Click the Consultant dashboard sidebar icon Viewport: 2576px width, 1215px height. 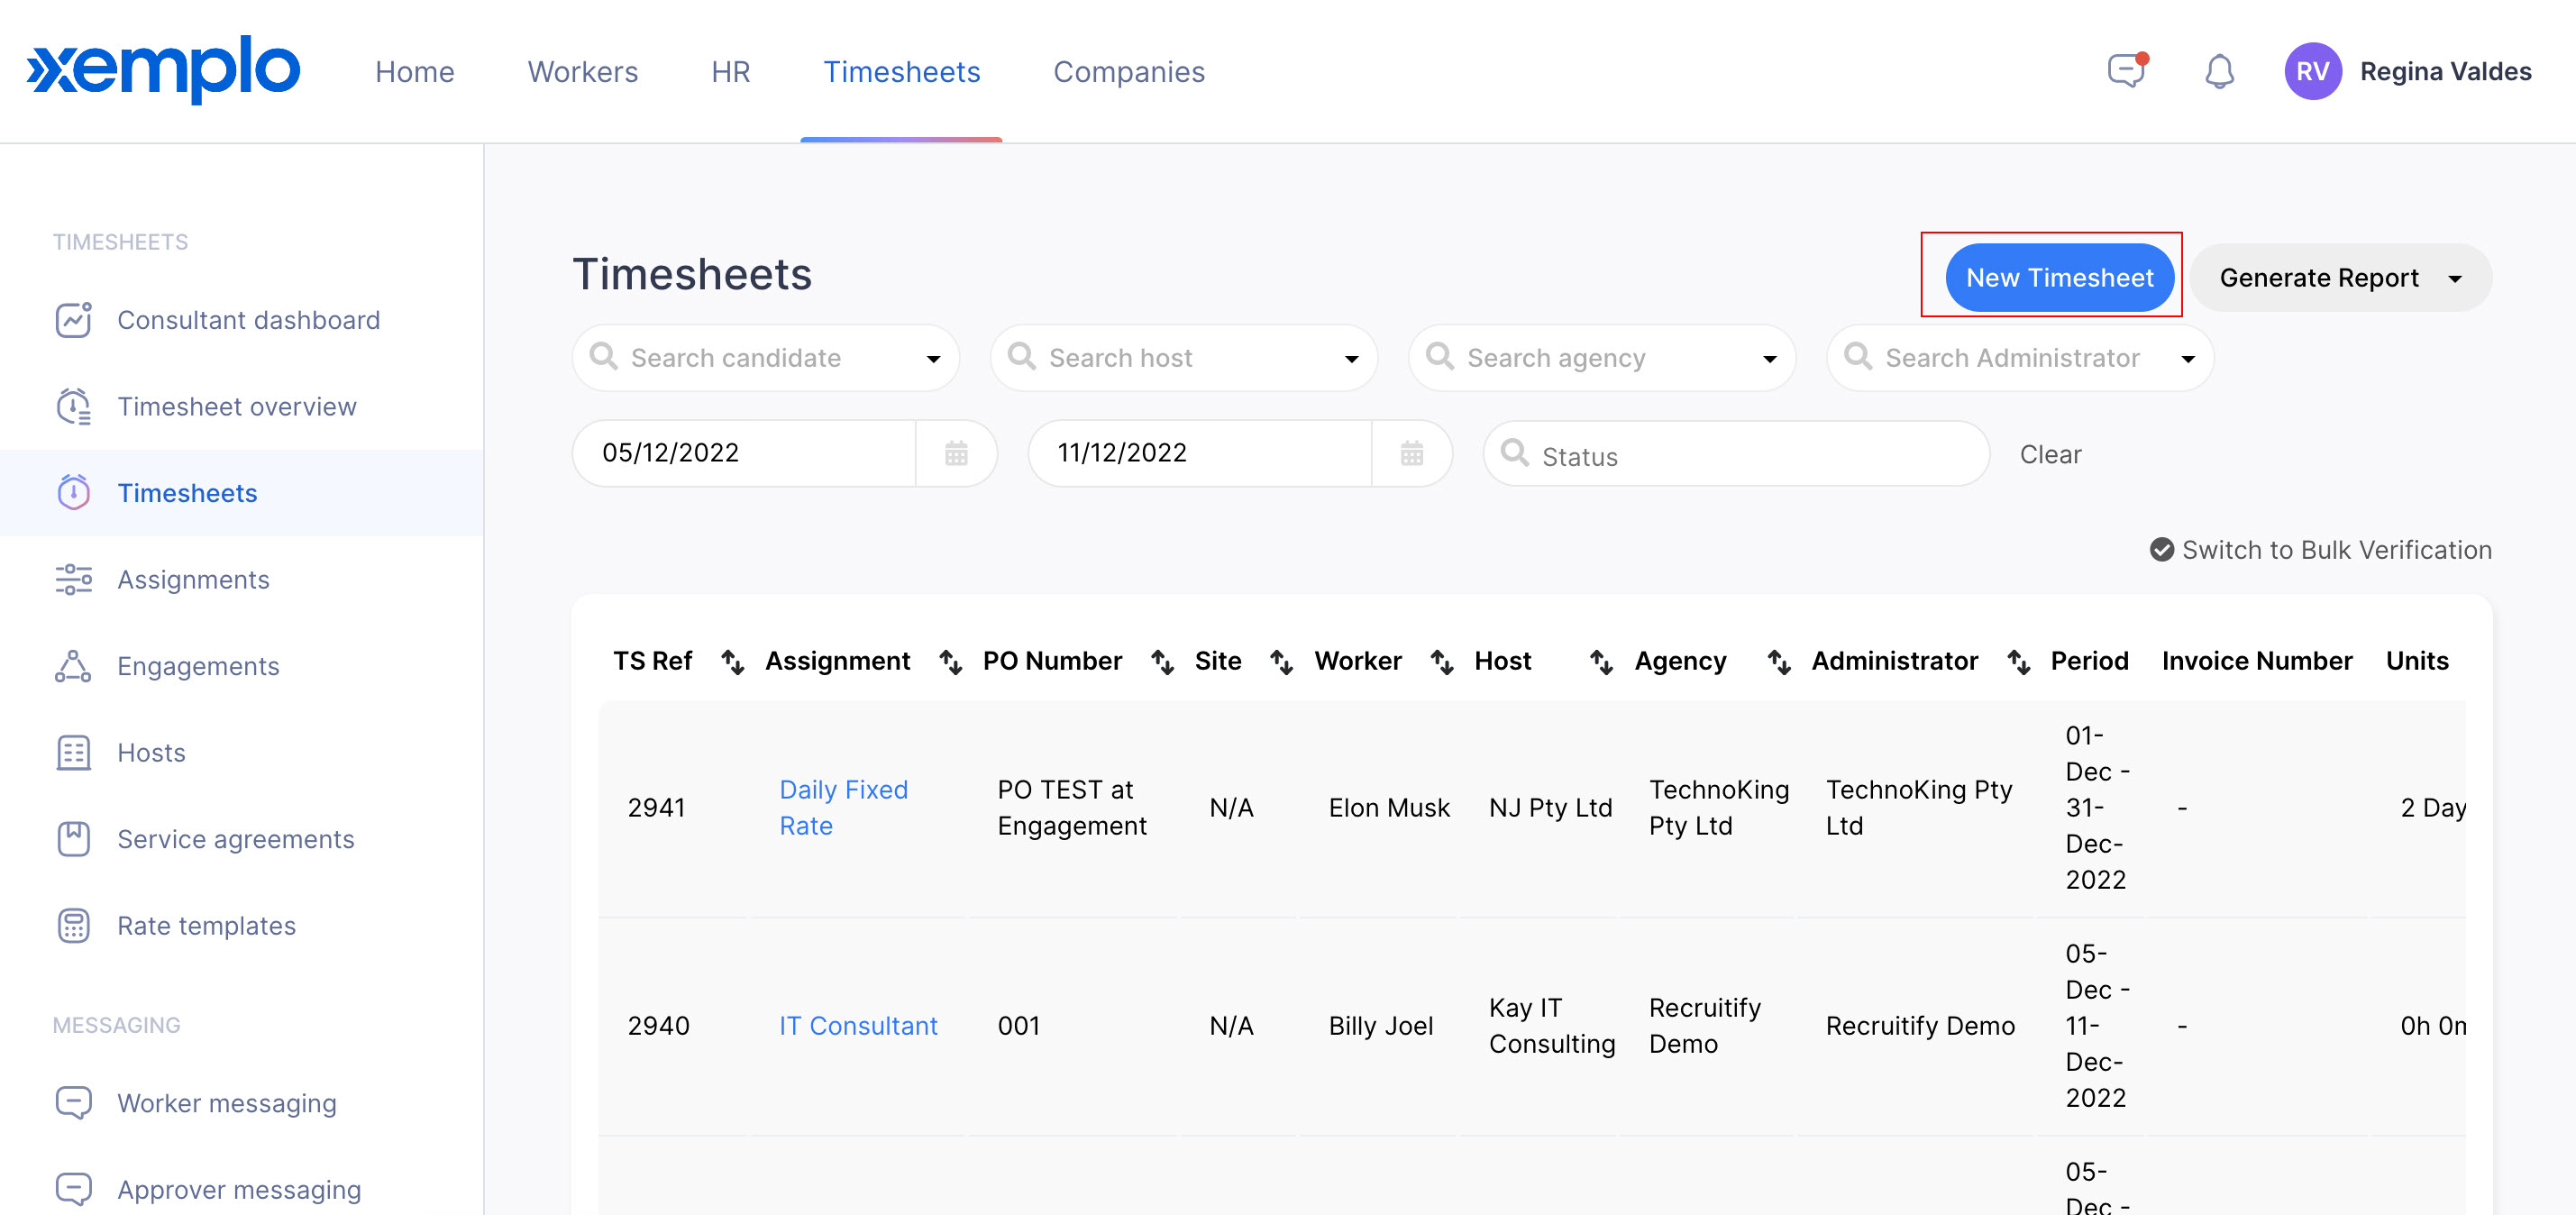[x=74, y=320]
